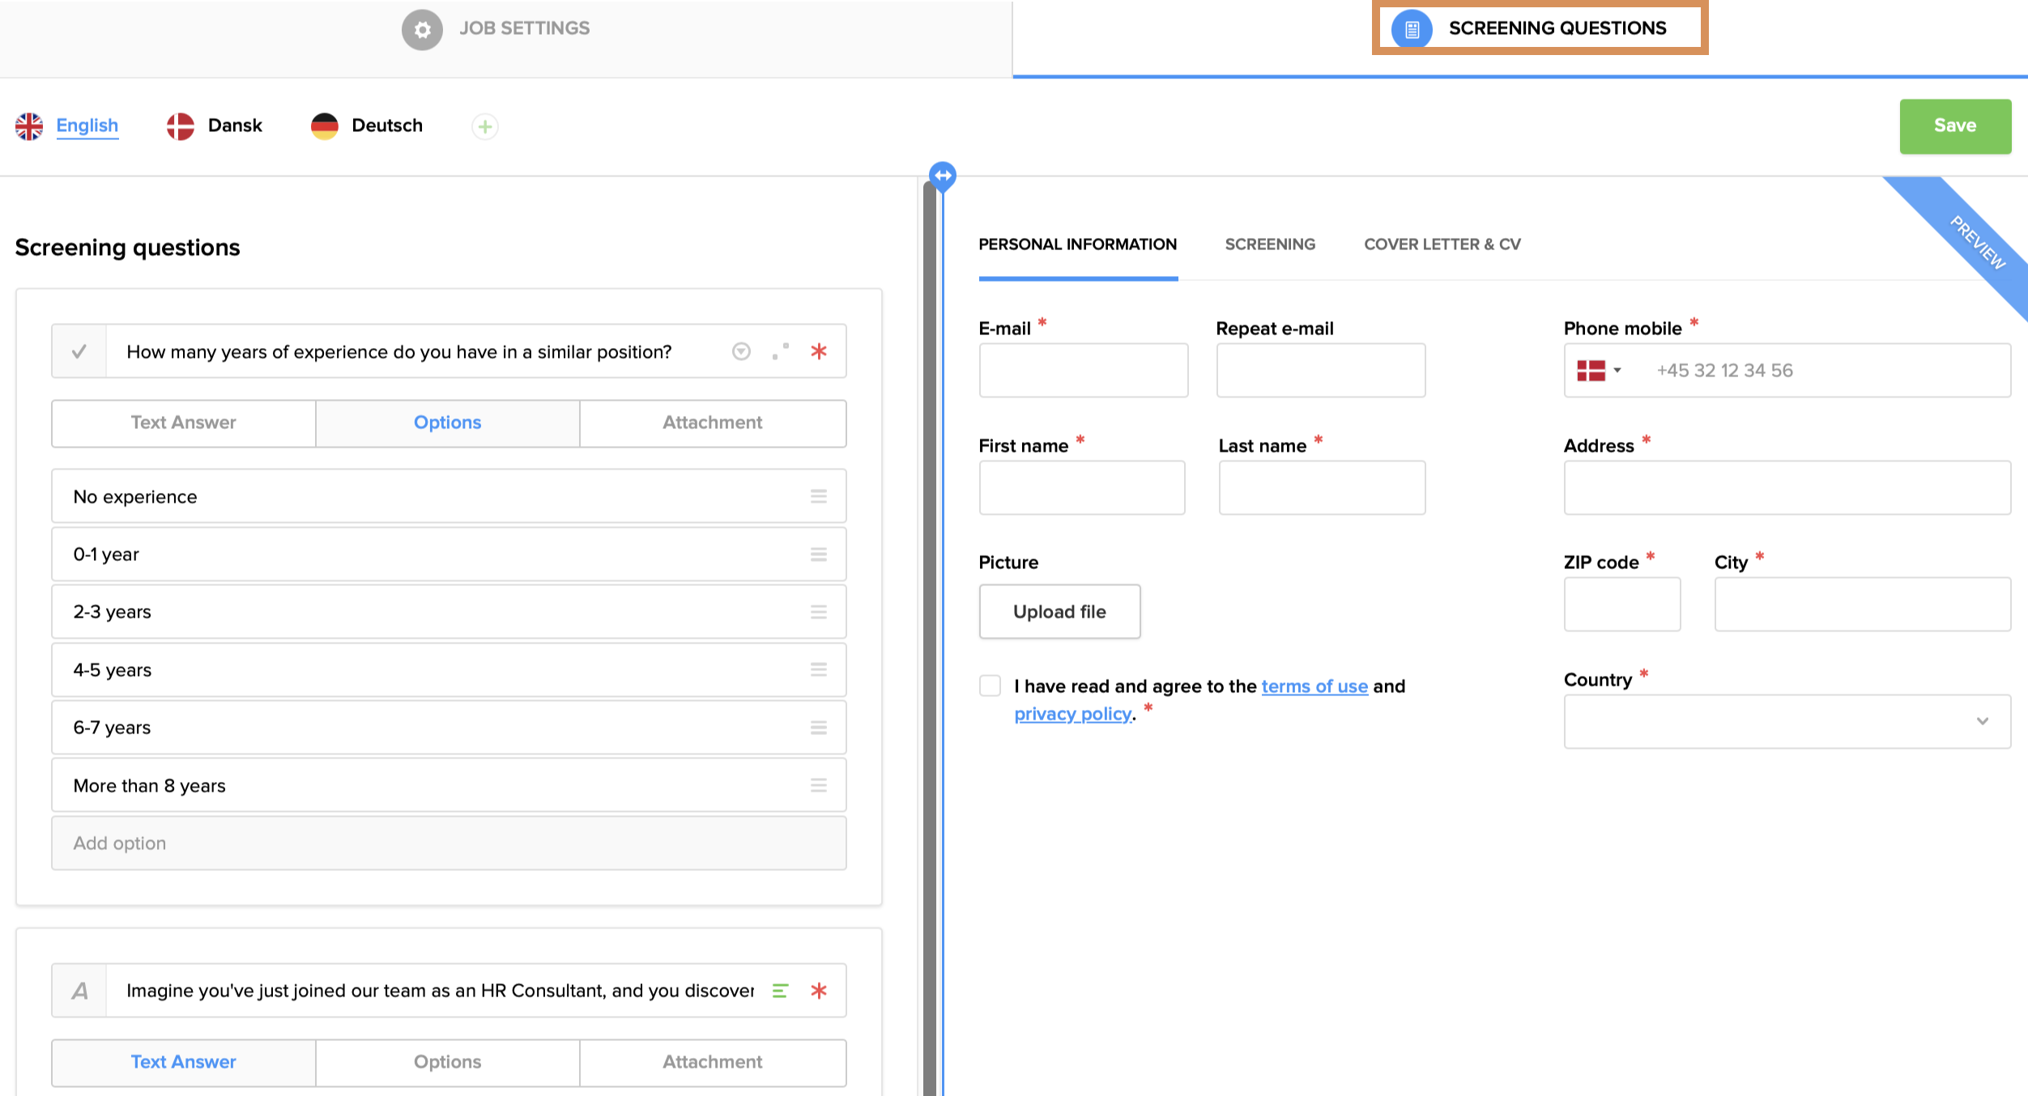Click drag handle for More than 8 years
2028x1096 pixels.
(x=819, y=785)
